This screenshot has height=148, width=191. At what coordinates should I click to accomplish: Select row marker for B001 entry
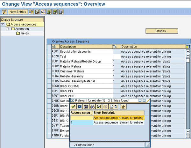(49, 61)
